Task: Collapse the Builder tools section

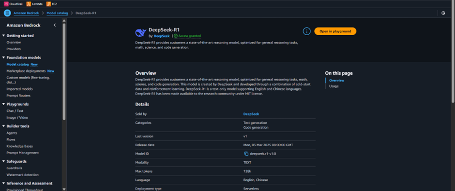Action: [x=3, y=126]
